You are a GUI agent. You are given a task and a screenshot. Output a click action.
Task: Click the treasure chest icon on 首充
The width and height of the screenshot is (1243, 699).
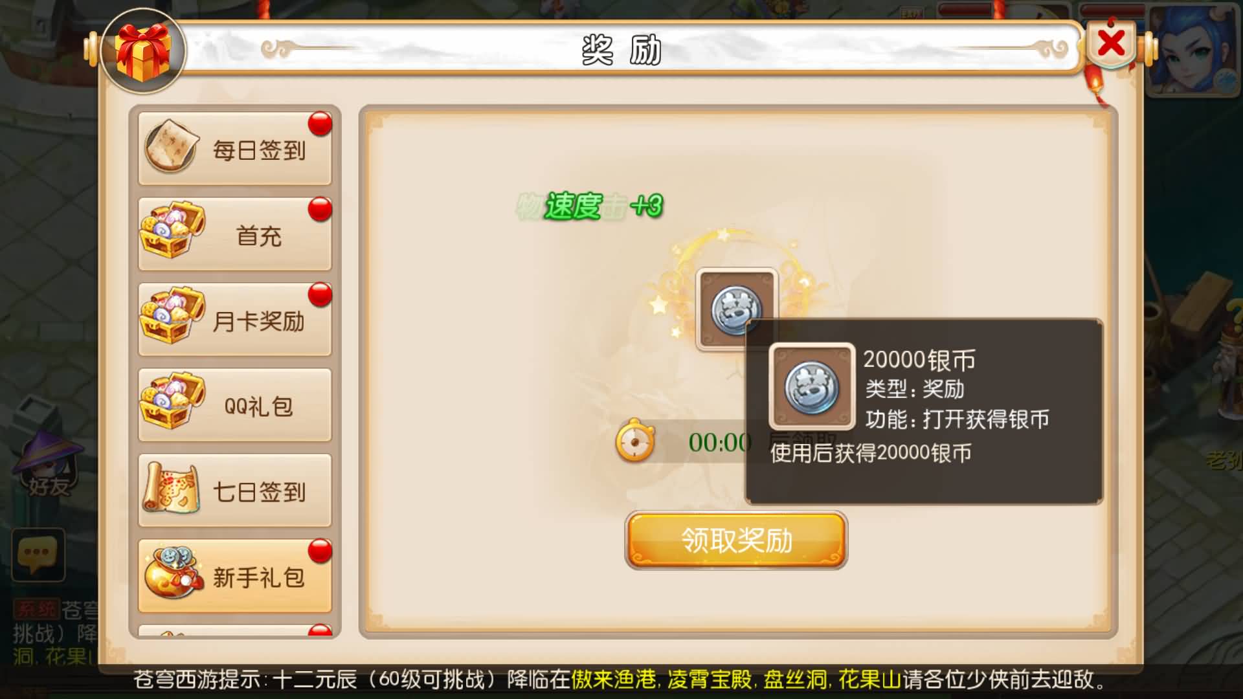click(172, 230)
